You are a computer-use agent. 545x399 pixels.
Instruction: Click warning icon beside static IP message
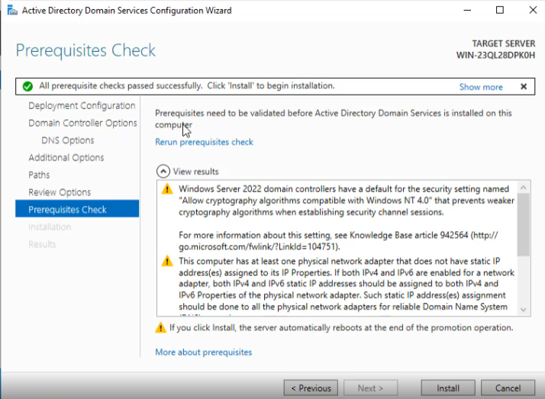coord(167,261)
